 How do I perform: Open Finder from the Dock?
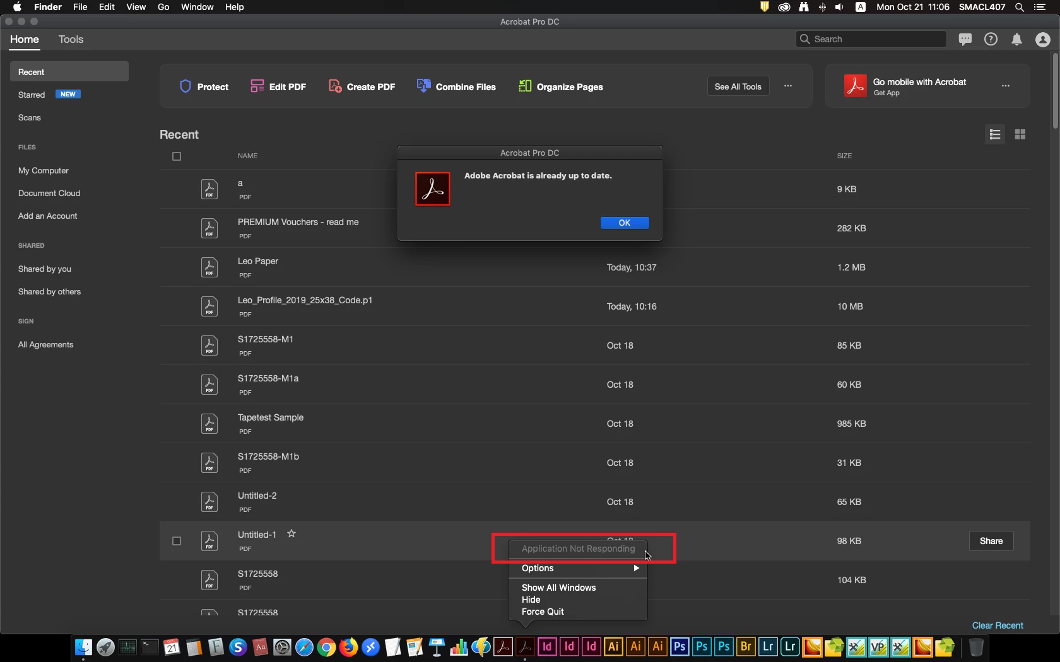point(83,647)
